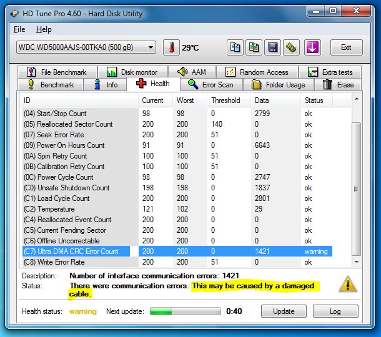381x337 pixels.
Task: Switch to the Folder Usage tab
Action: (x=279, y=85)
